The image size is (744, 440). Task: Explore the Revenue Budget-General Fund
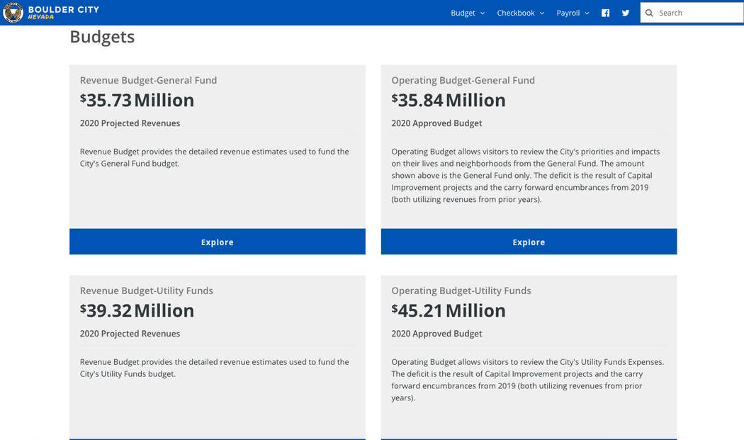coord(217,242)
